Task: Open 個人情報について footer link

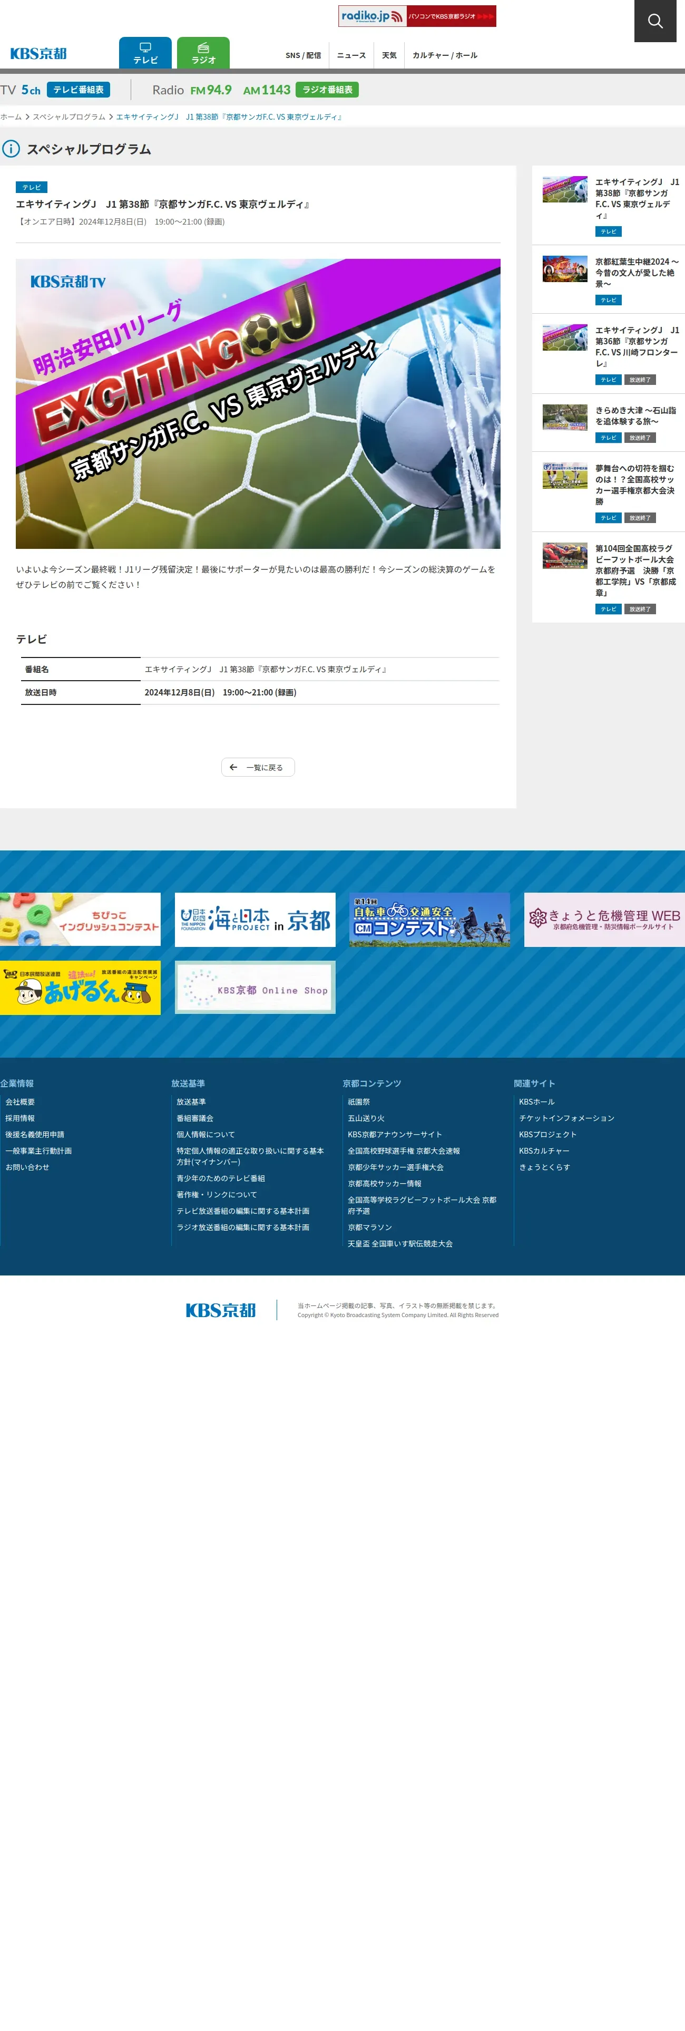Action: coord(205,1135)
